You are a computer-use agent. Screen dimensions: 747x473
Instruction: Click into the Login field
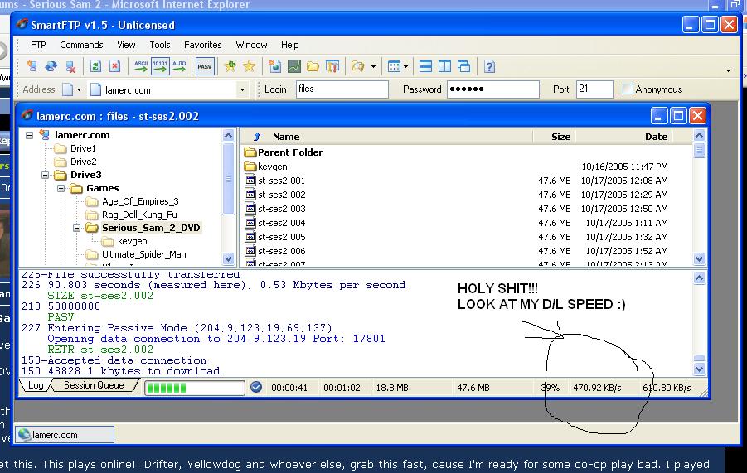pos(342,89)
